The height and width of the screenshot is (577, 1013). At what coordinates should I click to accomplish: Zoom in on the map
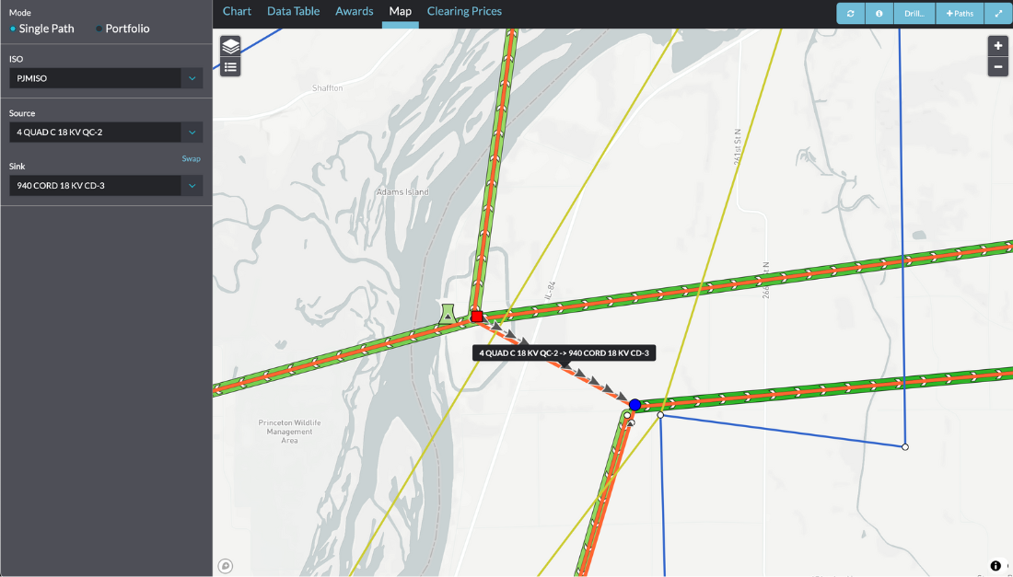click(997, 46)
